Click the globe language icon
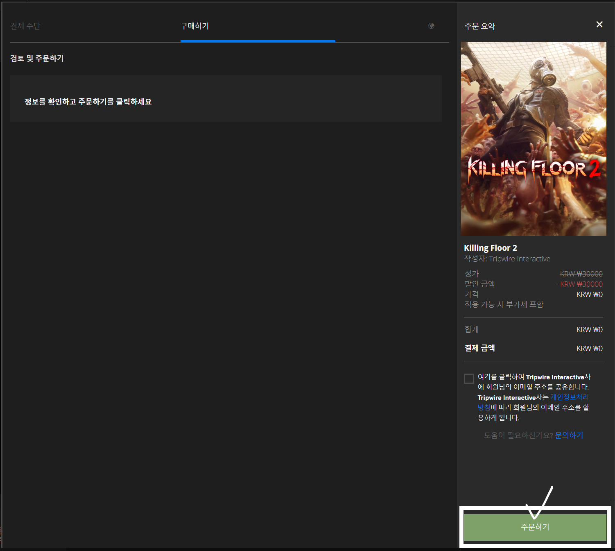 pyautogui.click(x=431, y=26)
